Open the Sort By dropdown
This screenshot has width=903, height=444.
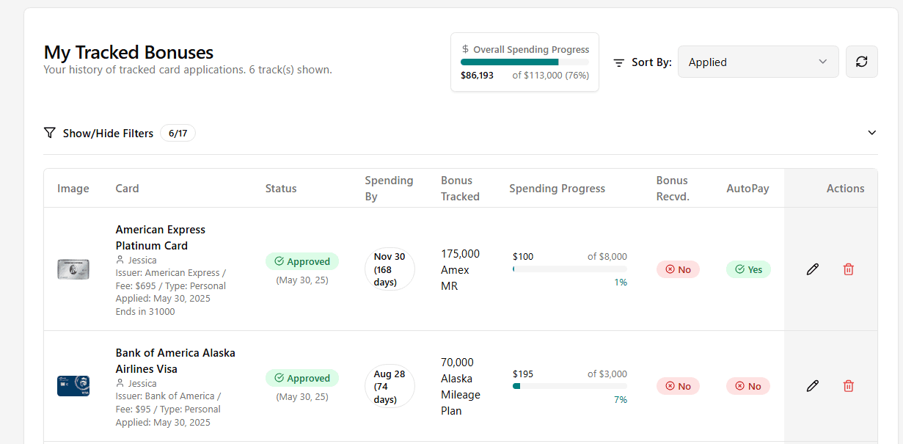click(x=758, y=62)
